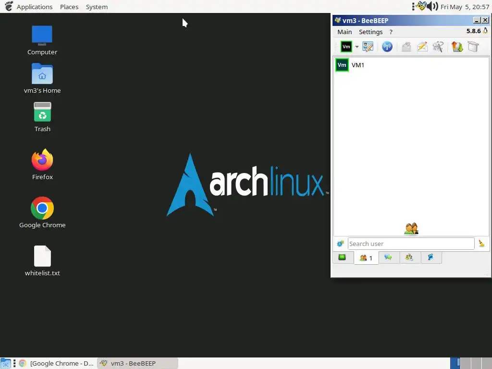Switch to Google Chrome taskbar entry
492x369 pixels.
pyautogui.click(x=57, y=363)
